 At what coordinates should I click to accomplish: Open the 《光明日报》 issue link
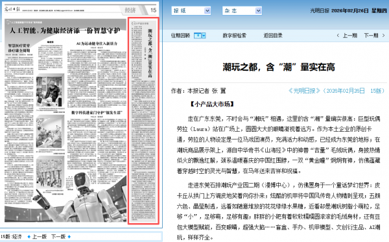pyautogui.click(x=305, y=91)
